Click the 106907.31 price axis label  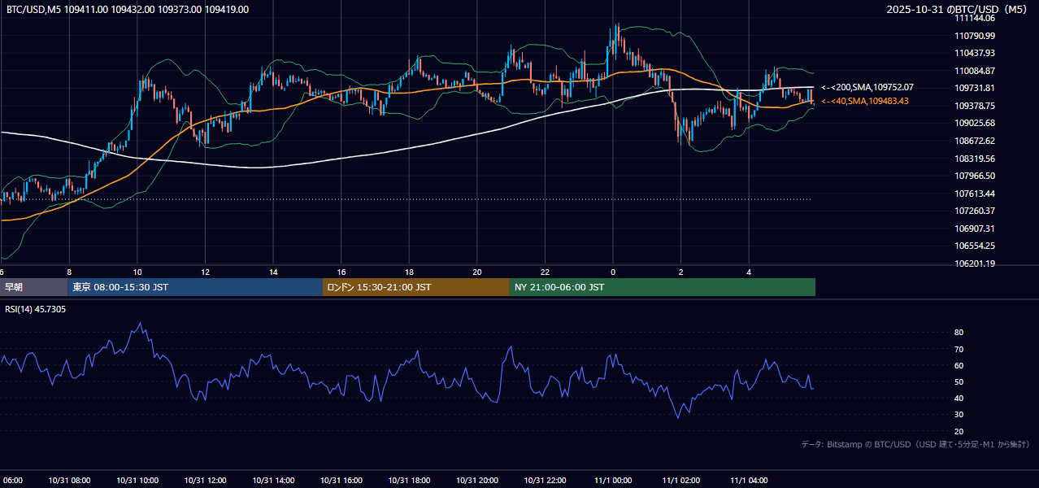click(975, 229)
